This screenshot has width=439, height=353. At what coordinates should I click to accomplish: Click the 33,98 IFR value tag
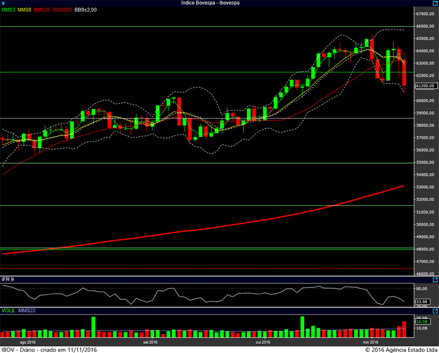pyautogui.click(x=422, y=302)
